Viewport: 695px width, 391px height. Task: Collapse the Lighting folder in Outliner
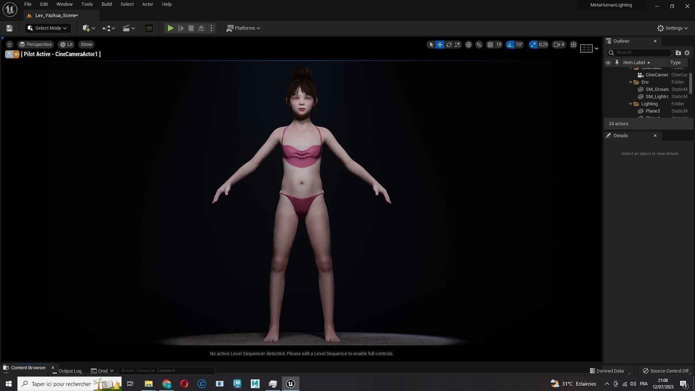pos(631,104)
